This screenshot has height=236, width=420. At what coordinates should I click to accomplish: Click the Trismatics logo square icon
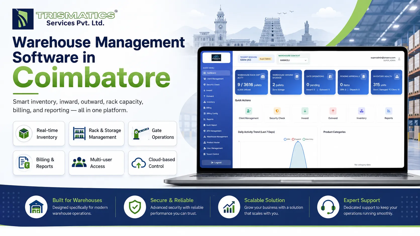point(23,19)
